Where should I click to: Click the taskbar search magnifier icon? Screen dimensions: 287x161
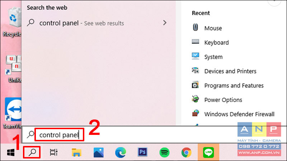32,152
